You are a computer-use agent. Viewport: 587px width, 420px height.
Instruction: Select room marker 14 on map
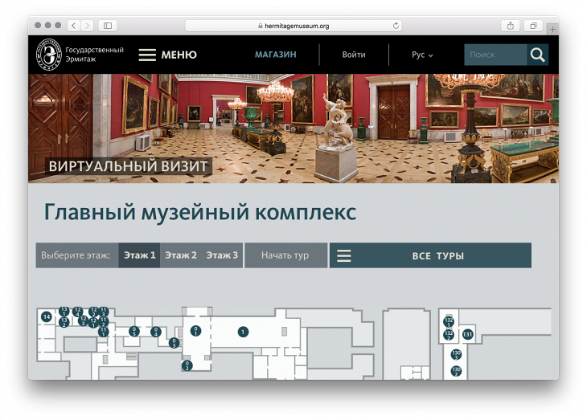pos(47,317)
